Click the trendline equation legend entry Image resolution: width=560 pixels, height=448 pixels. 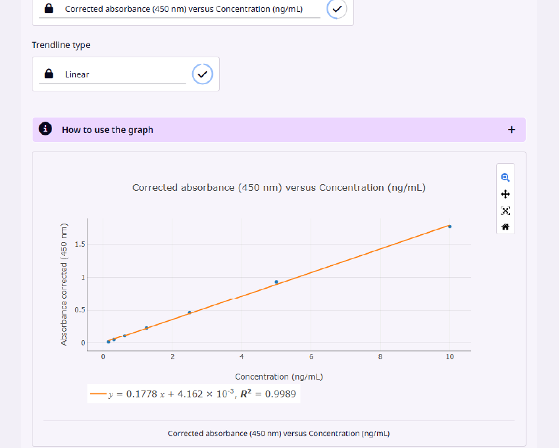193,394
